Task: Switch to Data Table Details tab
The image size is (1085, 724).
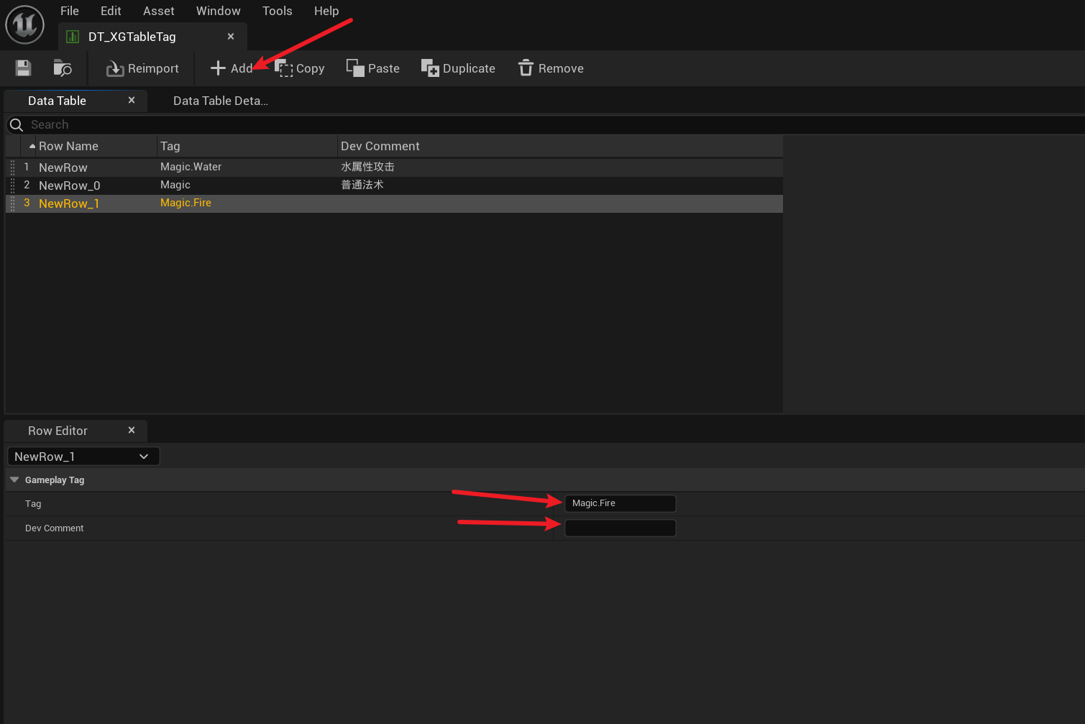Action: (221, 101)
